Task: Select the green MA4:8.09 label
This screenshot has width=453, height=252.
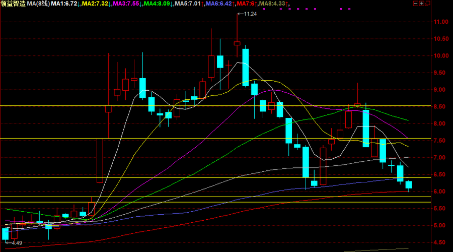Action: [x=157, y=4]
